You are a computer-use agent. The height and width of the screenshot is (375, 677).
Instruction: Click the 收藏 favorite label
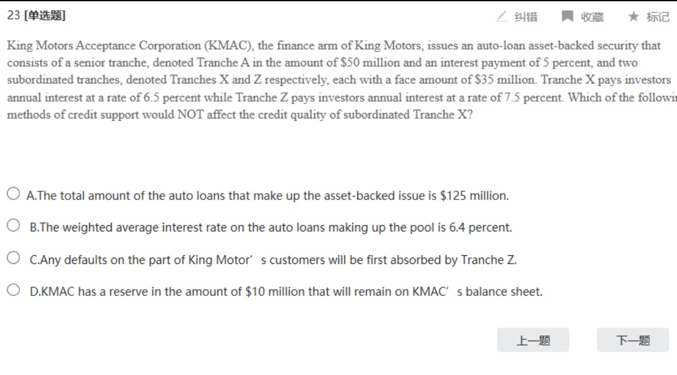592,17
